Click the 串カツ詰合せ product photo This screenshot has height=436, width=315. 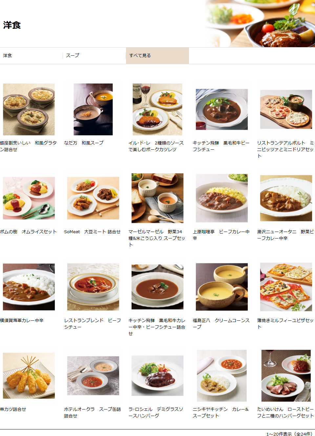(x=29, y=376)
